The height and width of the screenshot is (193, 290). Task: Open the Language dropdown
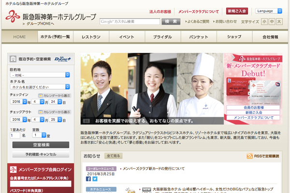(269, 11)
